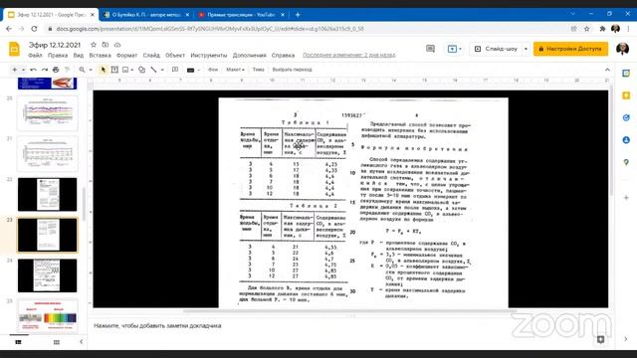The image size is (637, 358).
Task: Activate the paint format tool
Action: (67, 70)
